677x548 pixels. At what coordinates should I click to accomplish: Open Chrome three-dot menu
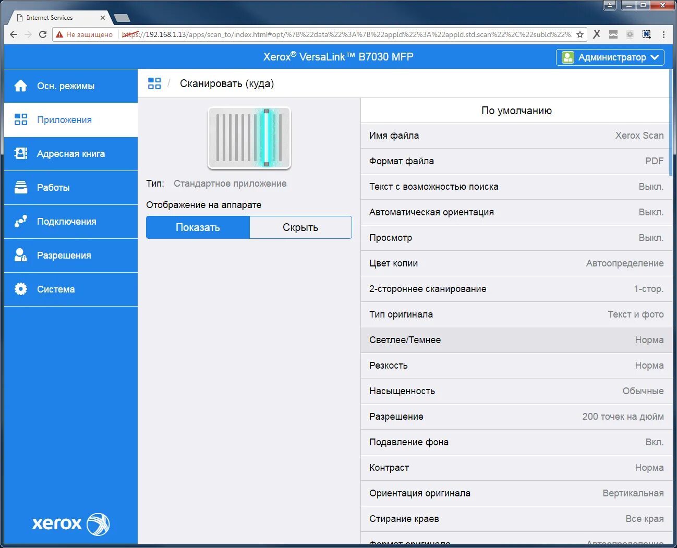(663, 34)
